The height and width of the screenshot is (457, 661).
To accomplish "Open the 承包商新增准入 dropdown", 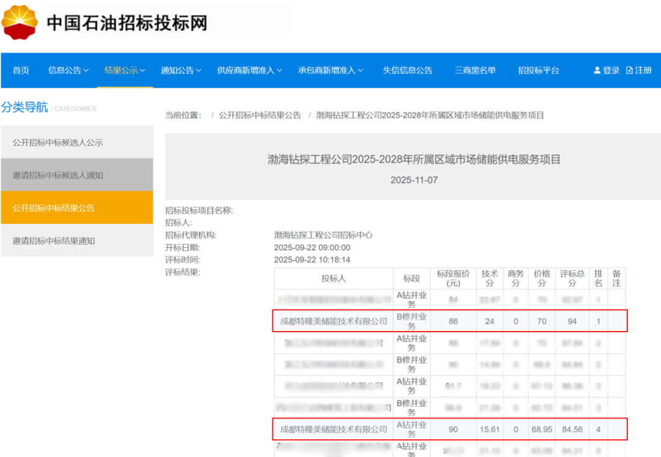I will pyautogui.click(x=330, y=70).
